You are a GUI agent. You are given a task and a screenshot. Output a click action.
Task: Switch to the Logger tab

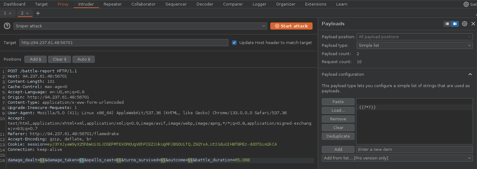click(x=259, y=4)
